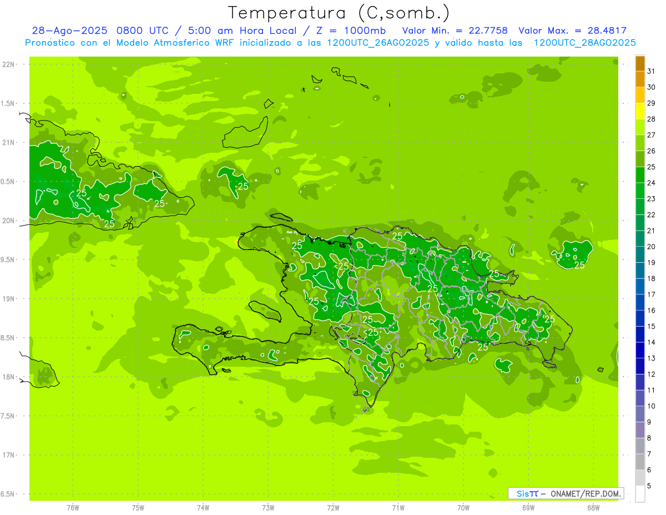This screenshot has width=666, height=515.
Task: Click the 1.5N latitude axis label
Action: click(x=8, y=103)
